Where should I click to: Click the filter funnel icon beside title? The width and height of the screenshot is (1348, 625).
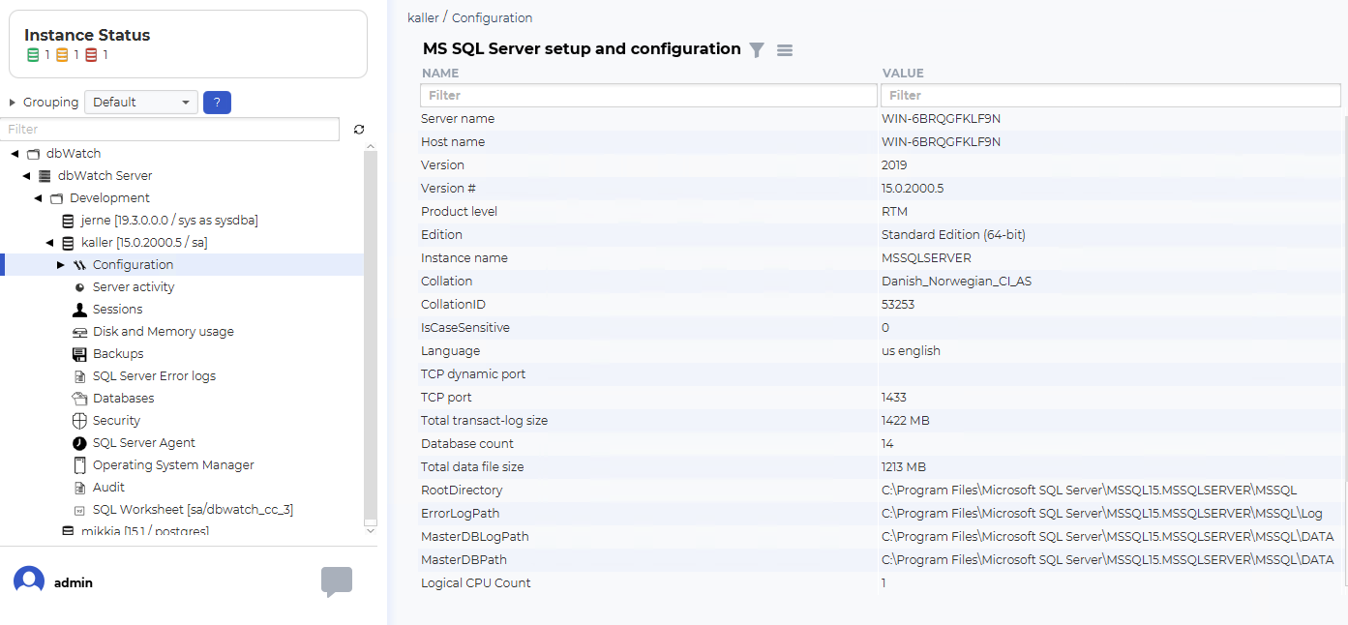coord(757,50)
